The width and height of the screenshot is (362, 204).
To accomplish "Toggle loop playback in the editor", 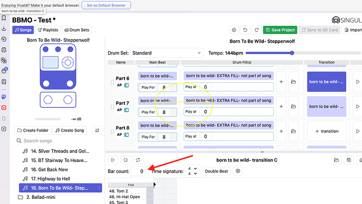I will [138, 160].
